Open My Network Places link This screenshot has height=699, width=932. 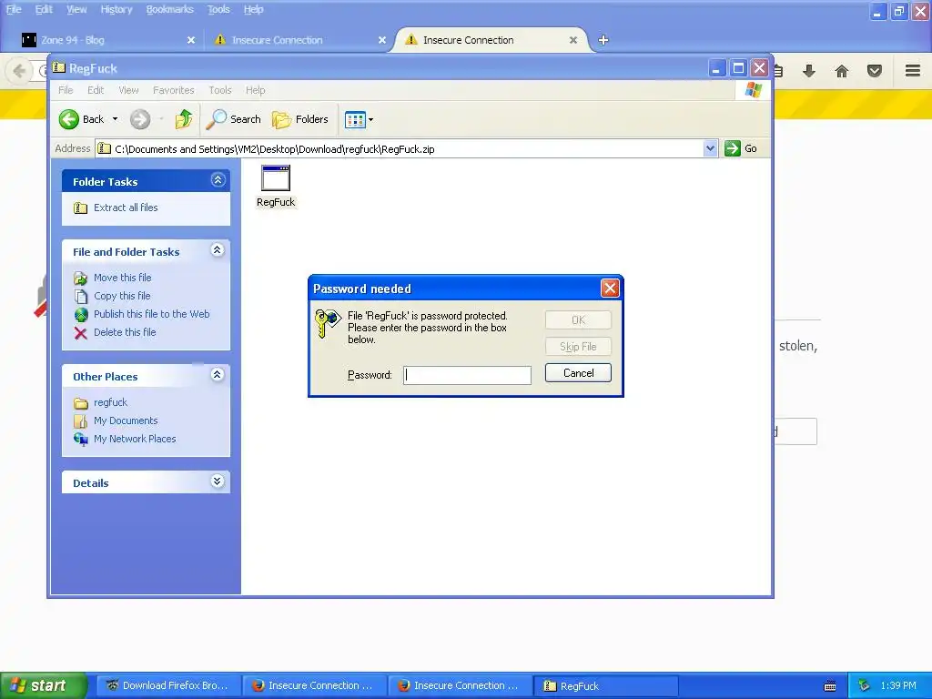pyautogui.click(x=135, y=439)
